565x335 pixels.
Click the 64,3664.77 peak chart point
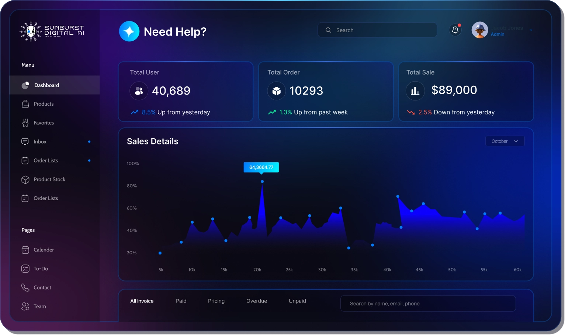[262, 181]
